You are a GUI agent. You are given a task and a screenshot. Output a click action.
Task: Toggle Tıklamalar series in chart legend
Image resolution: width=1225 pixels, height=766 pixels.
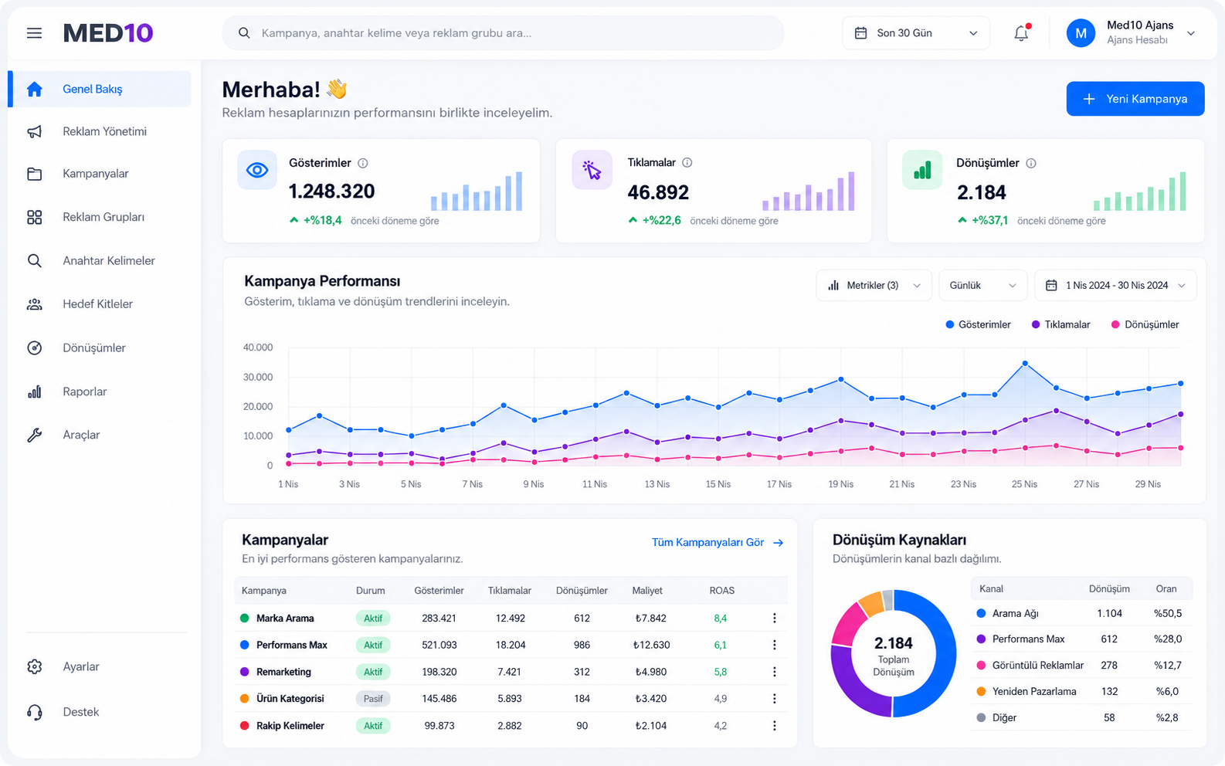pyautogui.click(x=1060, y=324)
